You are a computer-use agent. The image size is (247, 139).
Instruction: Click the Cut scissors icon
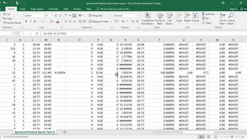coord(4,14)
